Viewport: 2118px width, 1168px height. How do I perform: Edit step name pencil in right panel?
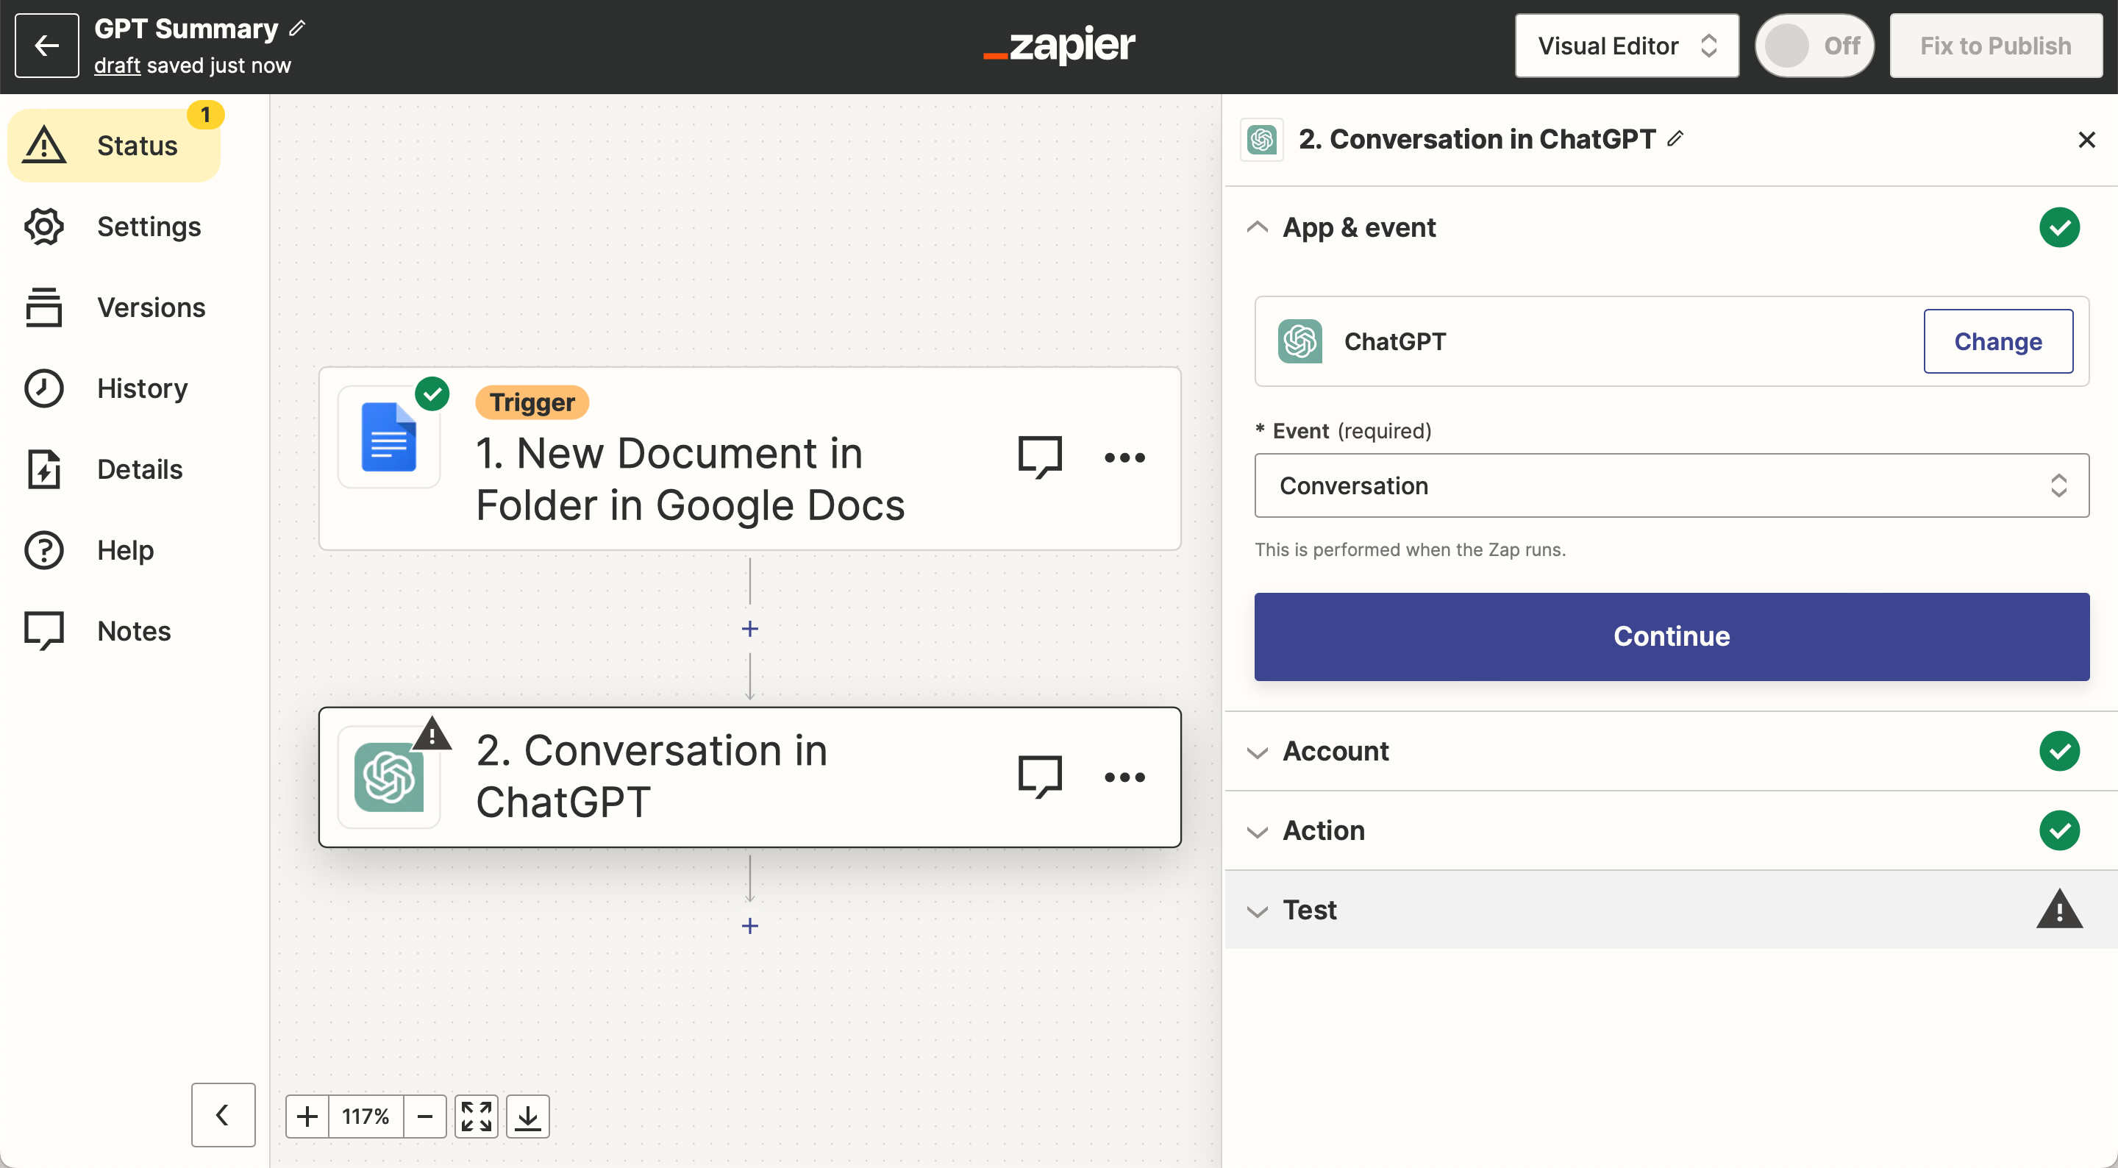[x=1675, y=139]
